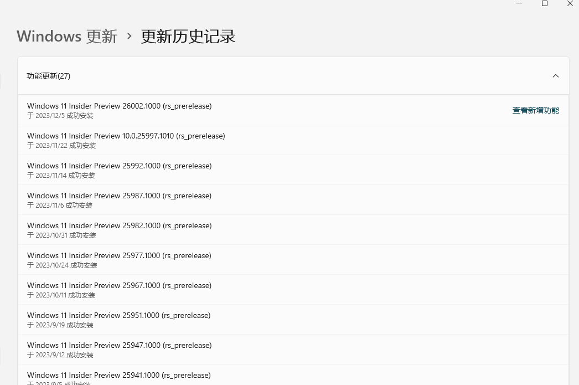This screenshot has height=385, width=579.
Task: Go back to Windows 更新 breadcrumb
Action: pos(67,36)
